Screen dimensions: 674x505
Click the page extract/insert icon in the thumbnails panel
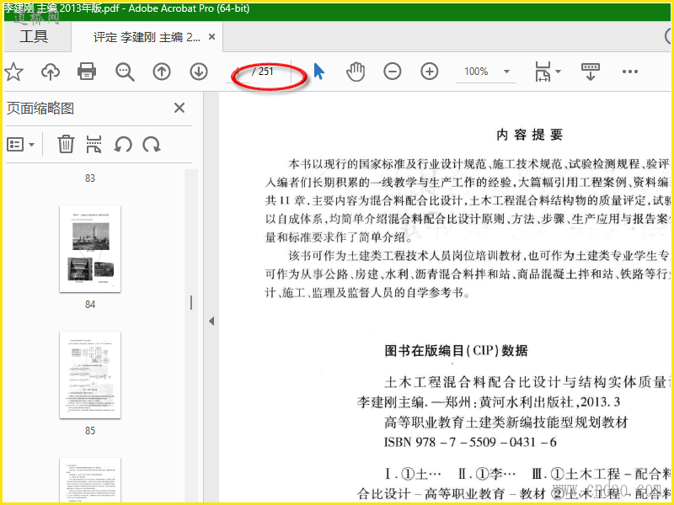click(94, 144)
